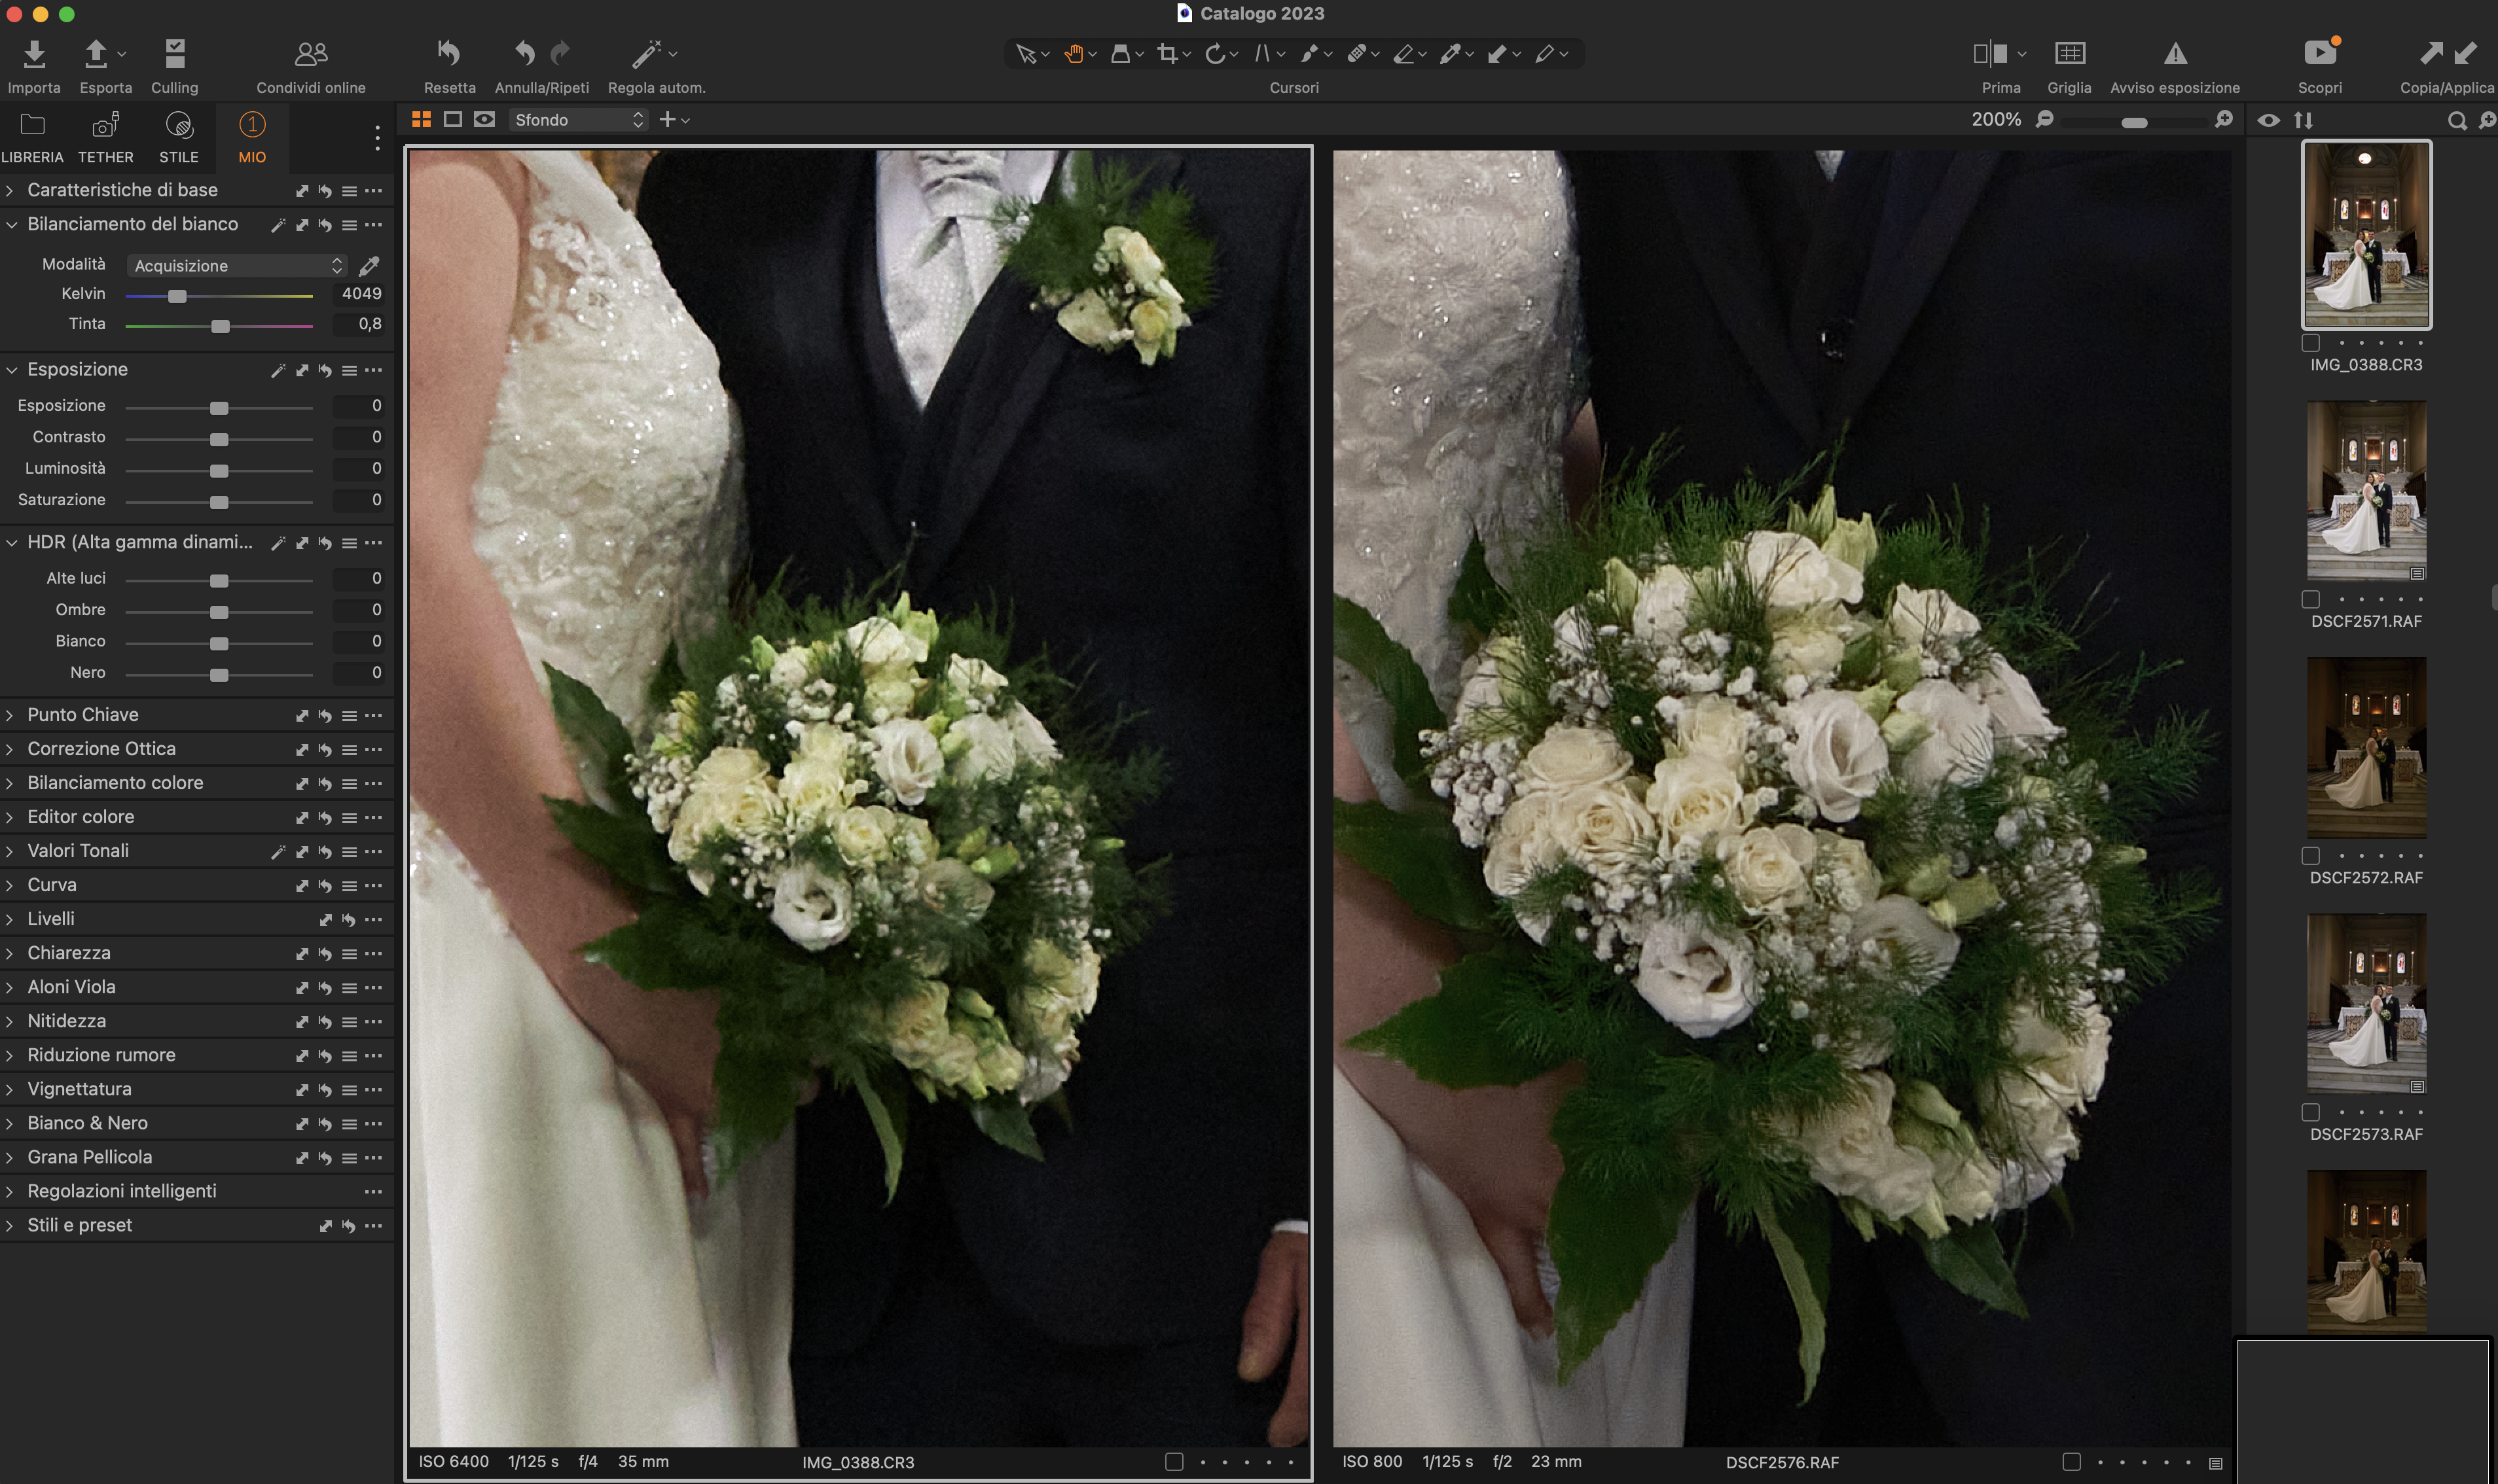Open the Sfondo layer dropdown
2498x1484 pixels.
tap(578, 120)
